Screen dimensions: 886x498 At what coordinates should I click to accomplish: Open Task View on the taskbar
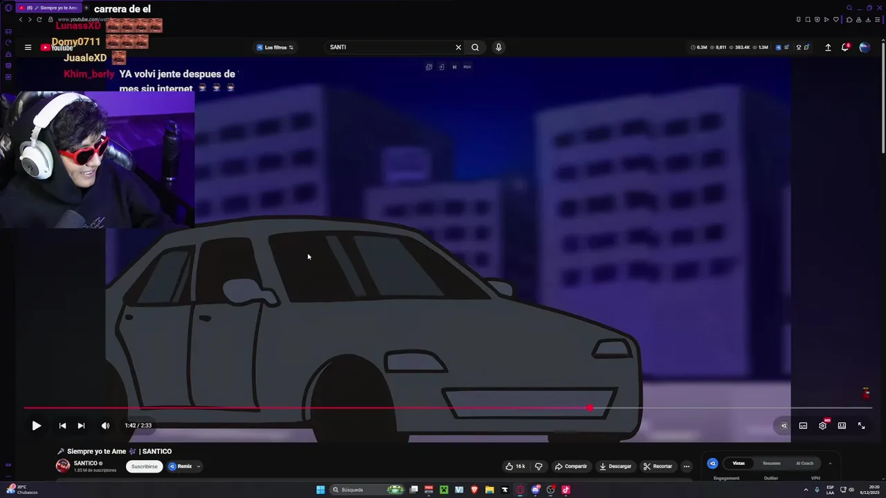(414, 490)
